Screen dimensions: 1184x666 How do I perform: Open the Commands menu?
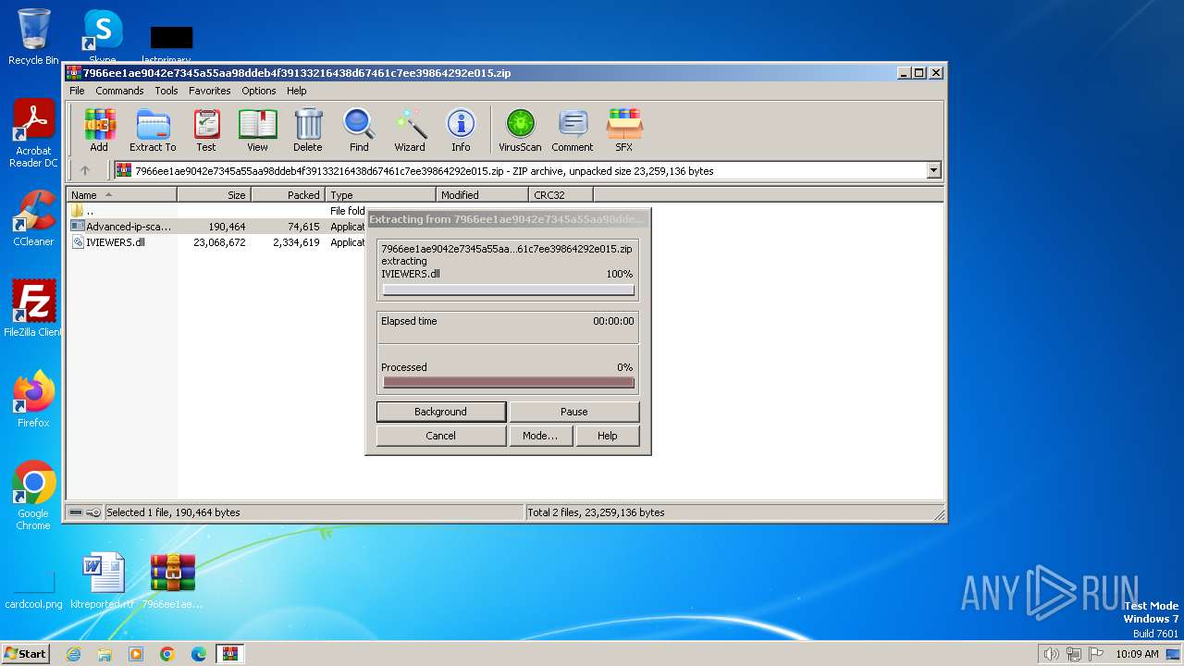[x=119, y=91]
